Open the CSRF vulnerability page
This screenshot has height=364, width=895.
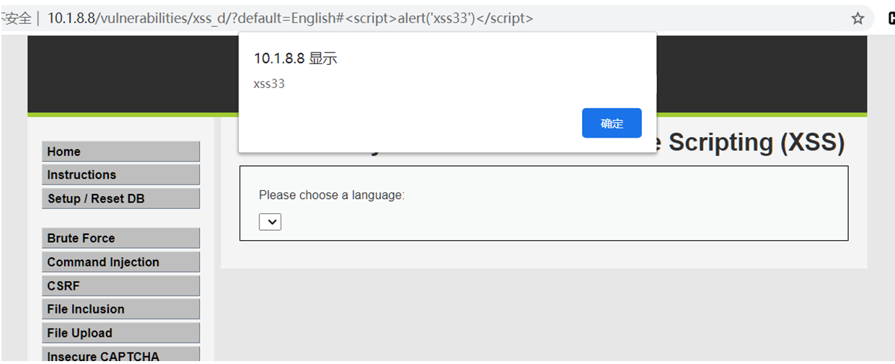tap(120, 285)
